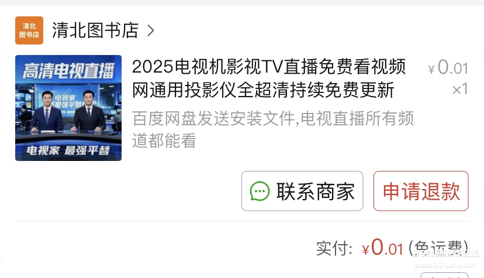Click the 联系商家 button label
The width and height of the screenshot is (484, 278).
click(316, 191)
